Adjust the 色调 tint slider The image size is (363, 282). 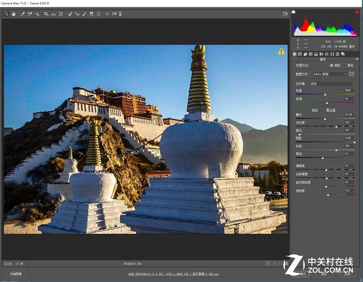[327, 103]
